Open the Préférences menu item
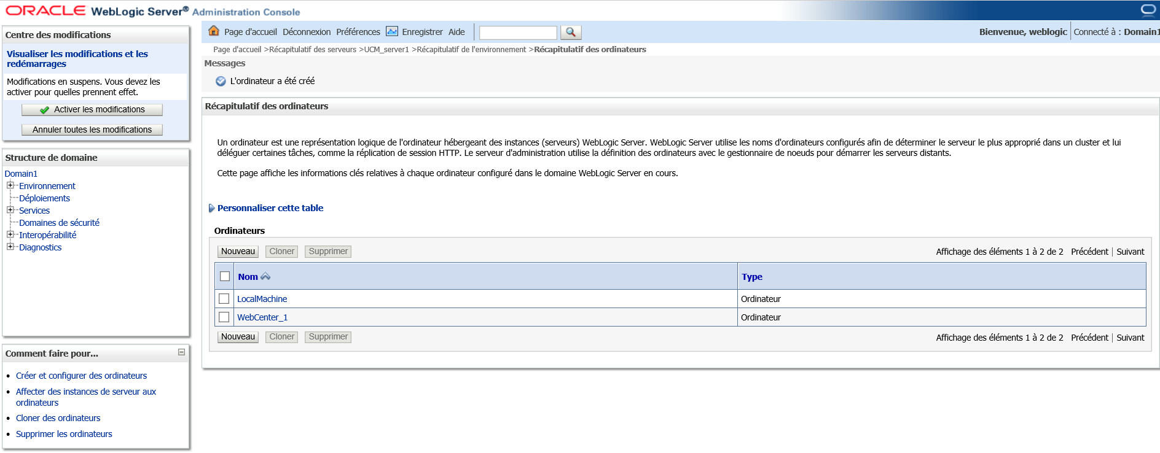 (358, 32)
